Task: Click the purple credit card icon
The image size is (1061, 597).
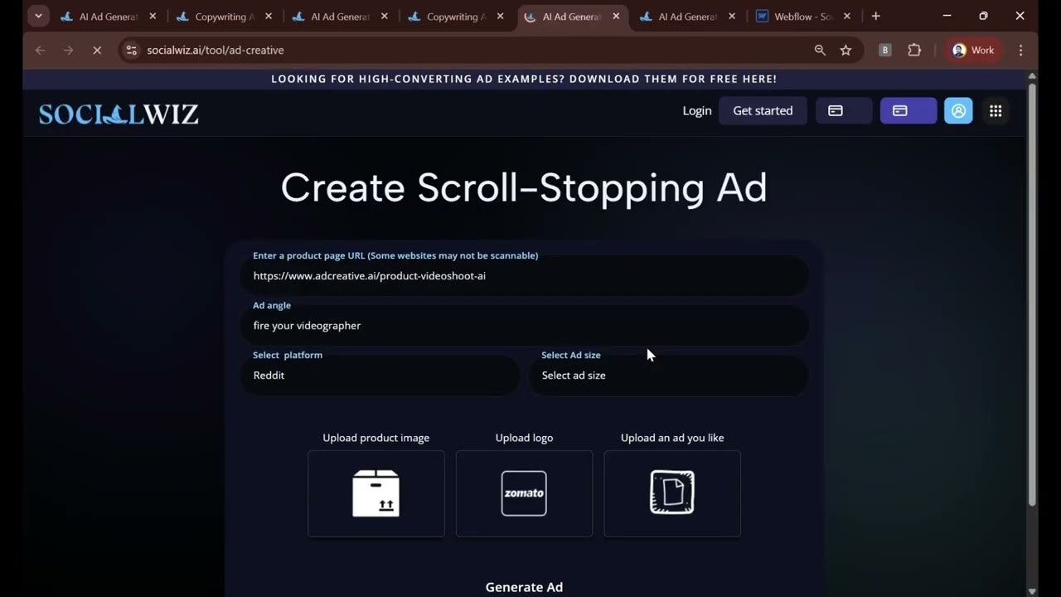Action: tap(908, 110)
